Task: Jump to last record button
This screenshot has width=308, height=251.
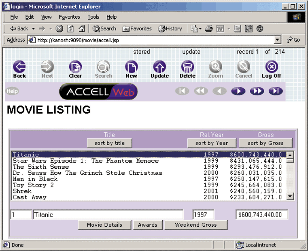Action: (x=276, y=91)
